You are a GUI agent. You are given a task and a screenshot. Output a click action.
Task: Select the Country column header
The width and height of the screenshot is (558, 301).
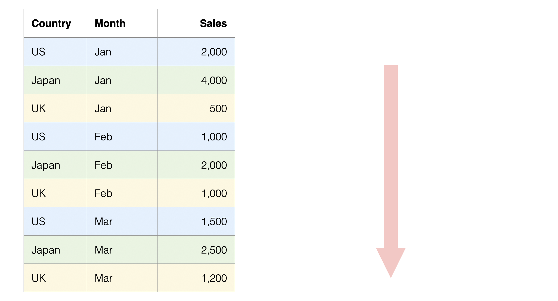tap(51, 24)
